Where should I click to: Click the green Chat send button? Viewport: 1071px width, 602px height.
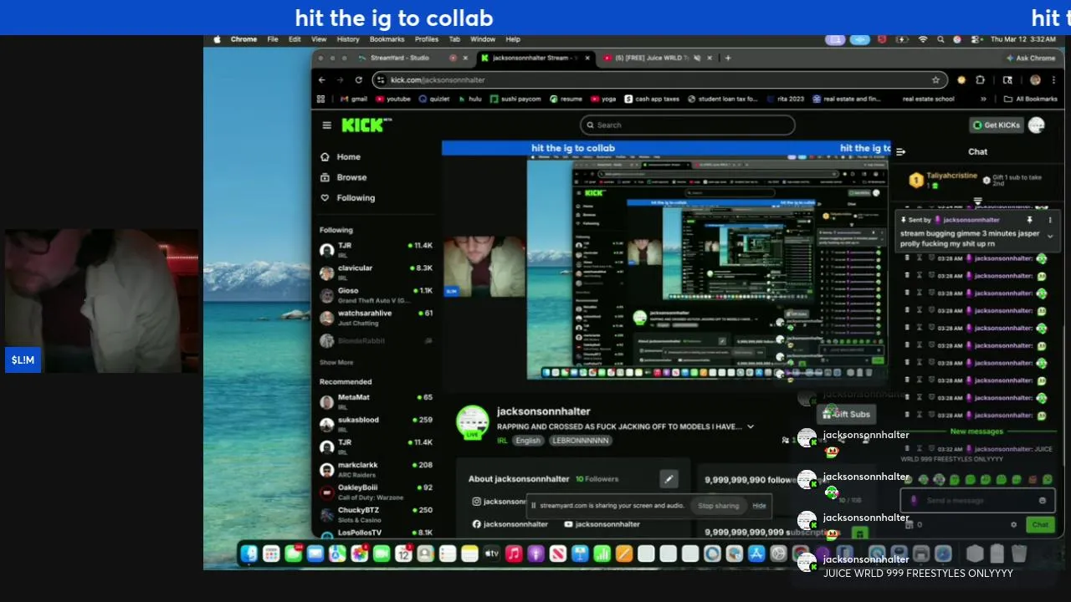[x=1039, y=525]
